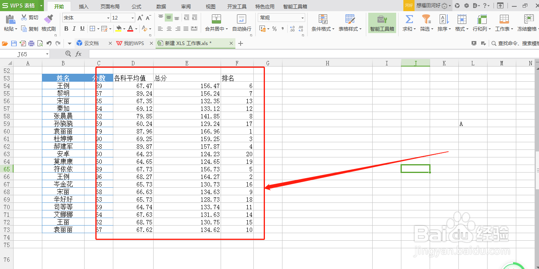Screen dimensions: 539x269
Task: Click the increase indent icon
Action: [x=195, y=18]
